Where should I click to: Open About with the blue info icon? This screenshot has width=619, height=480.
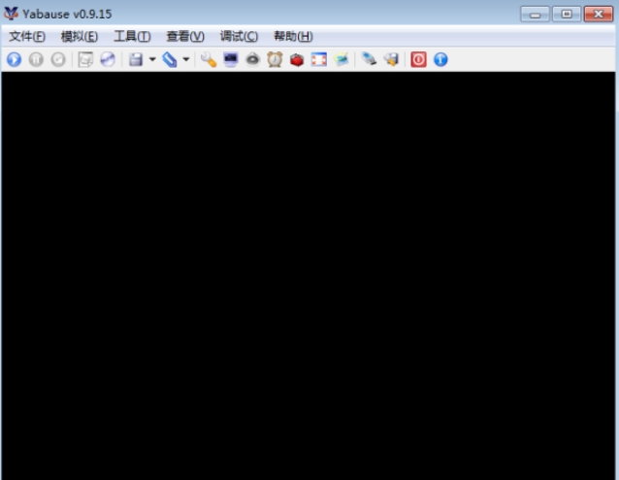440,59
